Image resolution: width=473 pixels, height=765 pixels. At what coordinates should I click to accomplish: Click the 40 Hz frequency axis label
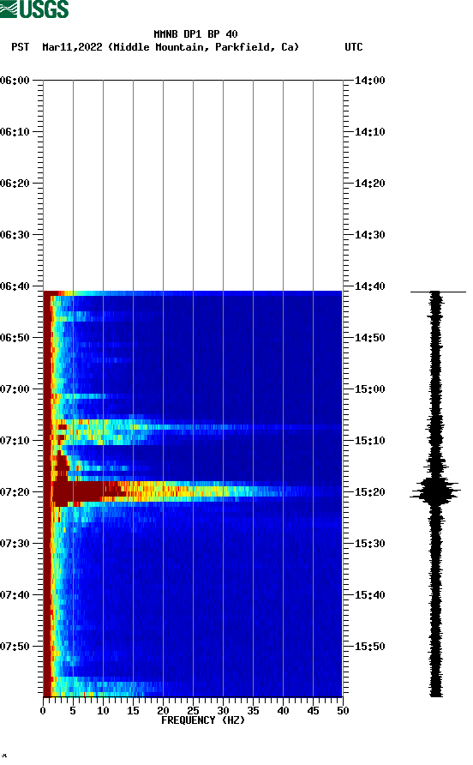[x=283, y=711]
